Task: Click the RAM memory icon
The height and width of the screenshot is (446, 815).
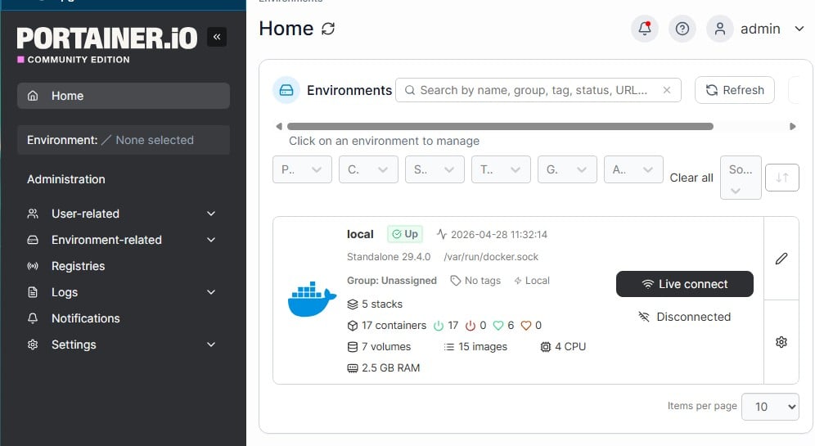Action: [x=353, y=368]
